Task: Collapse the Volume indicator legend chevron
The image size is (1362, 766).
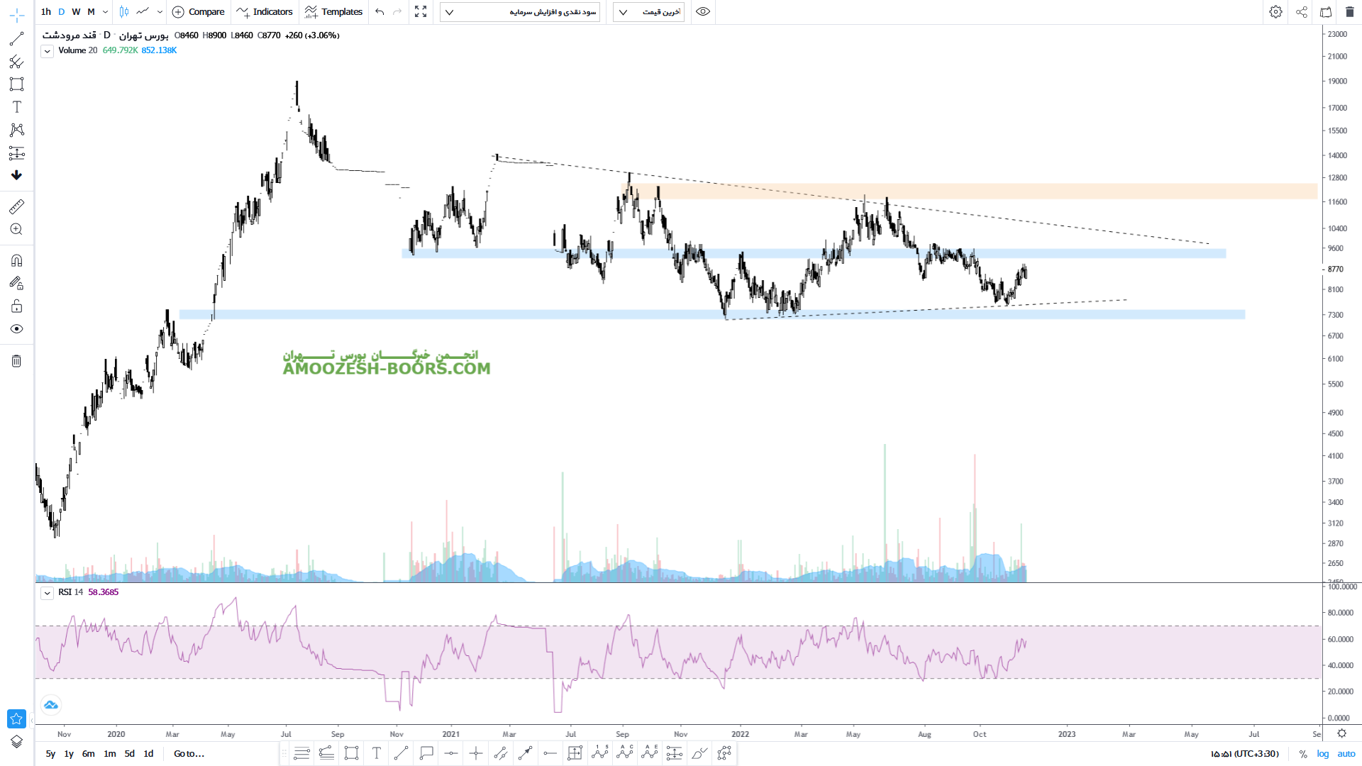Action: (47, 51)
